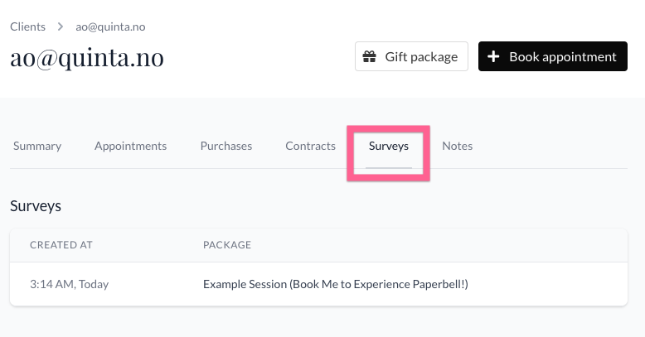Open the Example Session survey entry

click(336, 284)
